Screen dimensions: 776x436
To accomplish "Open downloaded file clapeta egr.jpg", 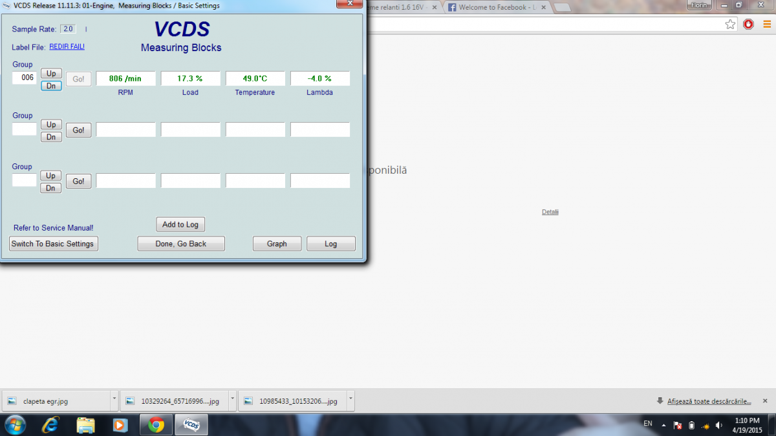I will (57, 401).
